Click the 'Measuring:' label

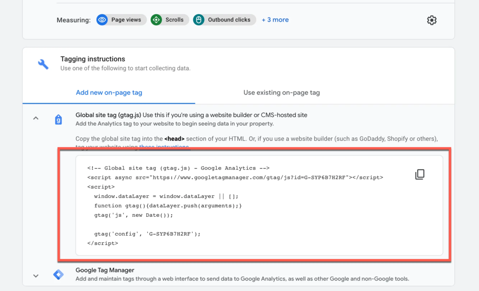(x=74, y=20)
